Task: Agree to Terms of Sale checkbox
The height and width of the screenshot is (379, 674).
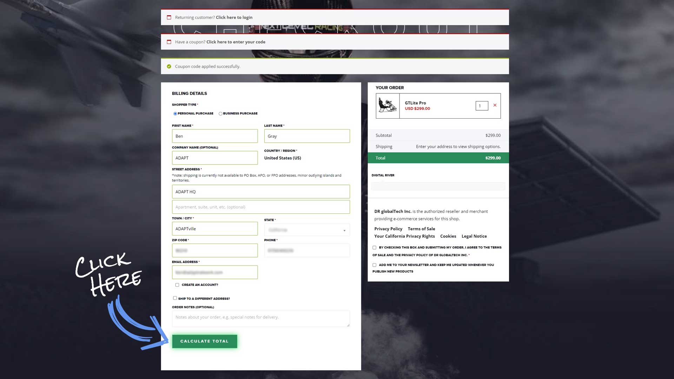Action: pyautogui.click(x=374, y=248)
